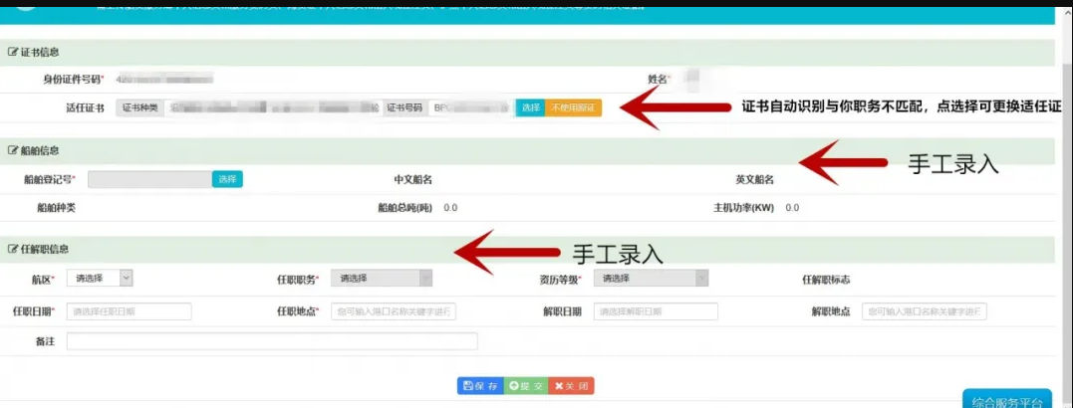
Task: Click 选择 button beside 船舶登记号 field
Action: click(227, 179)
